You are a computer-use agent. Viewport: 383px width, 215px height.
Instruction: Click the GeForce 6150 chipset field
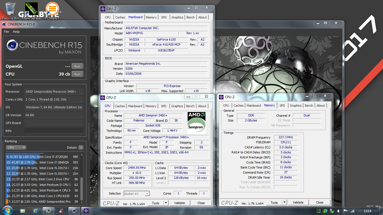[166, 39]
